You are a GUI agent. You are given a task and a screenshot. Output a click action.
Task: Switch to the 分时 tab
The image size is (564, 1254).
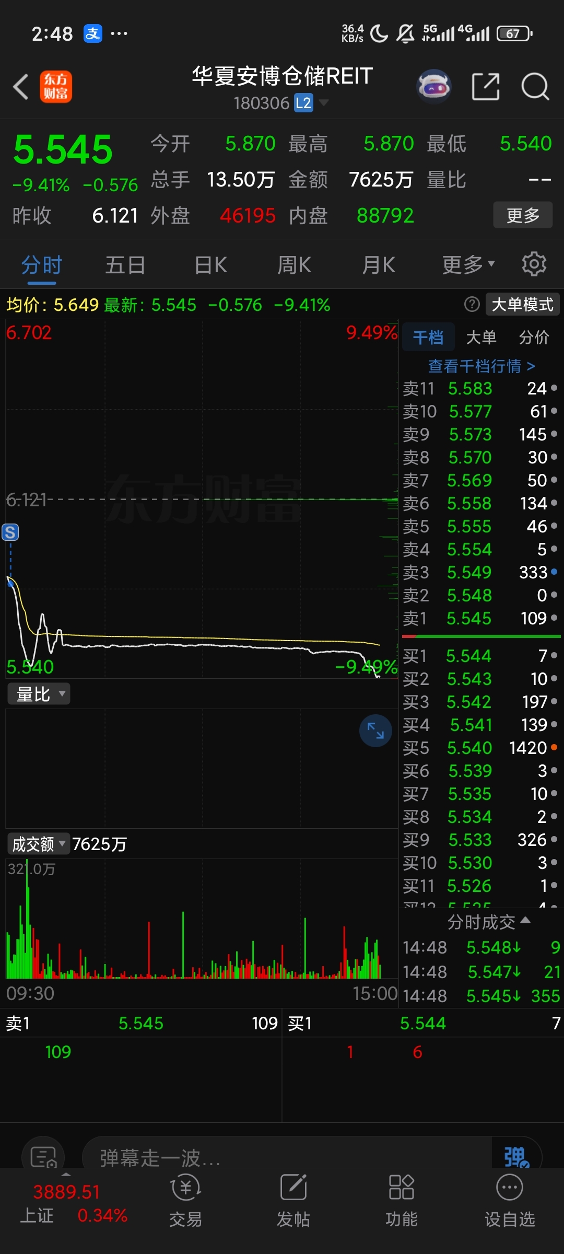pos(42,264)
